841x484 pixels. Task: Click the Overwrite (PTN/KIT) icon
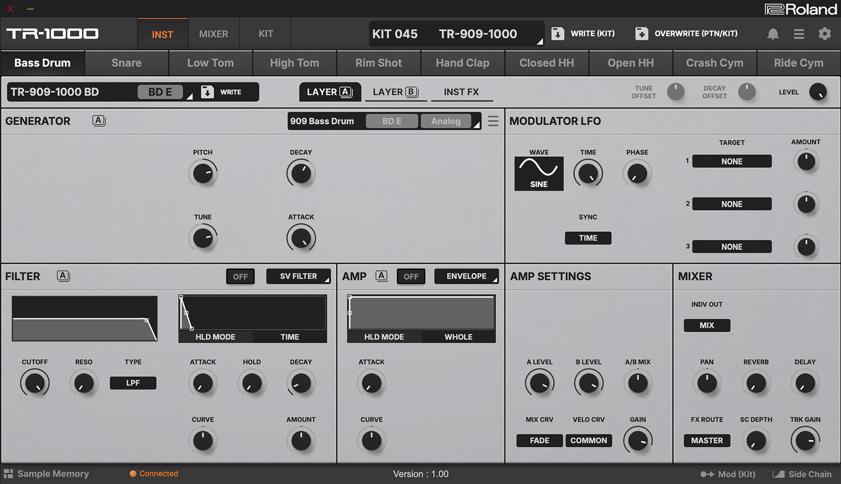pos(641,34)
